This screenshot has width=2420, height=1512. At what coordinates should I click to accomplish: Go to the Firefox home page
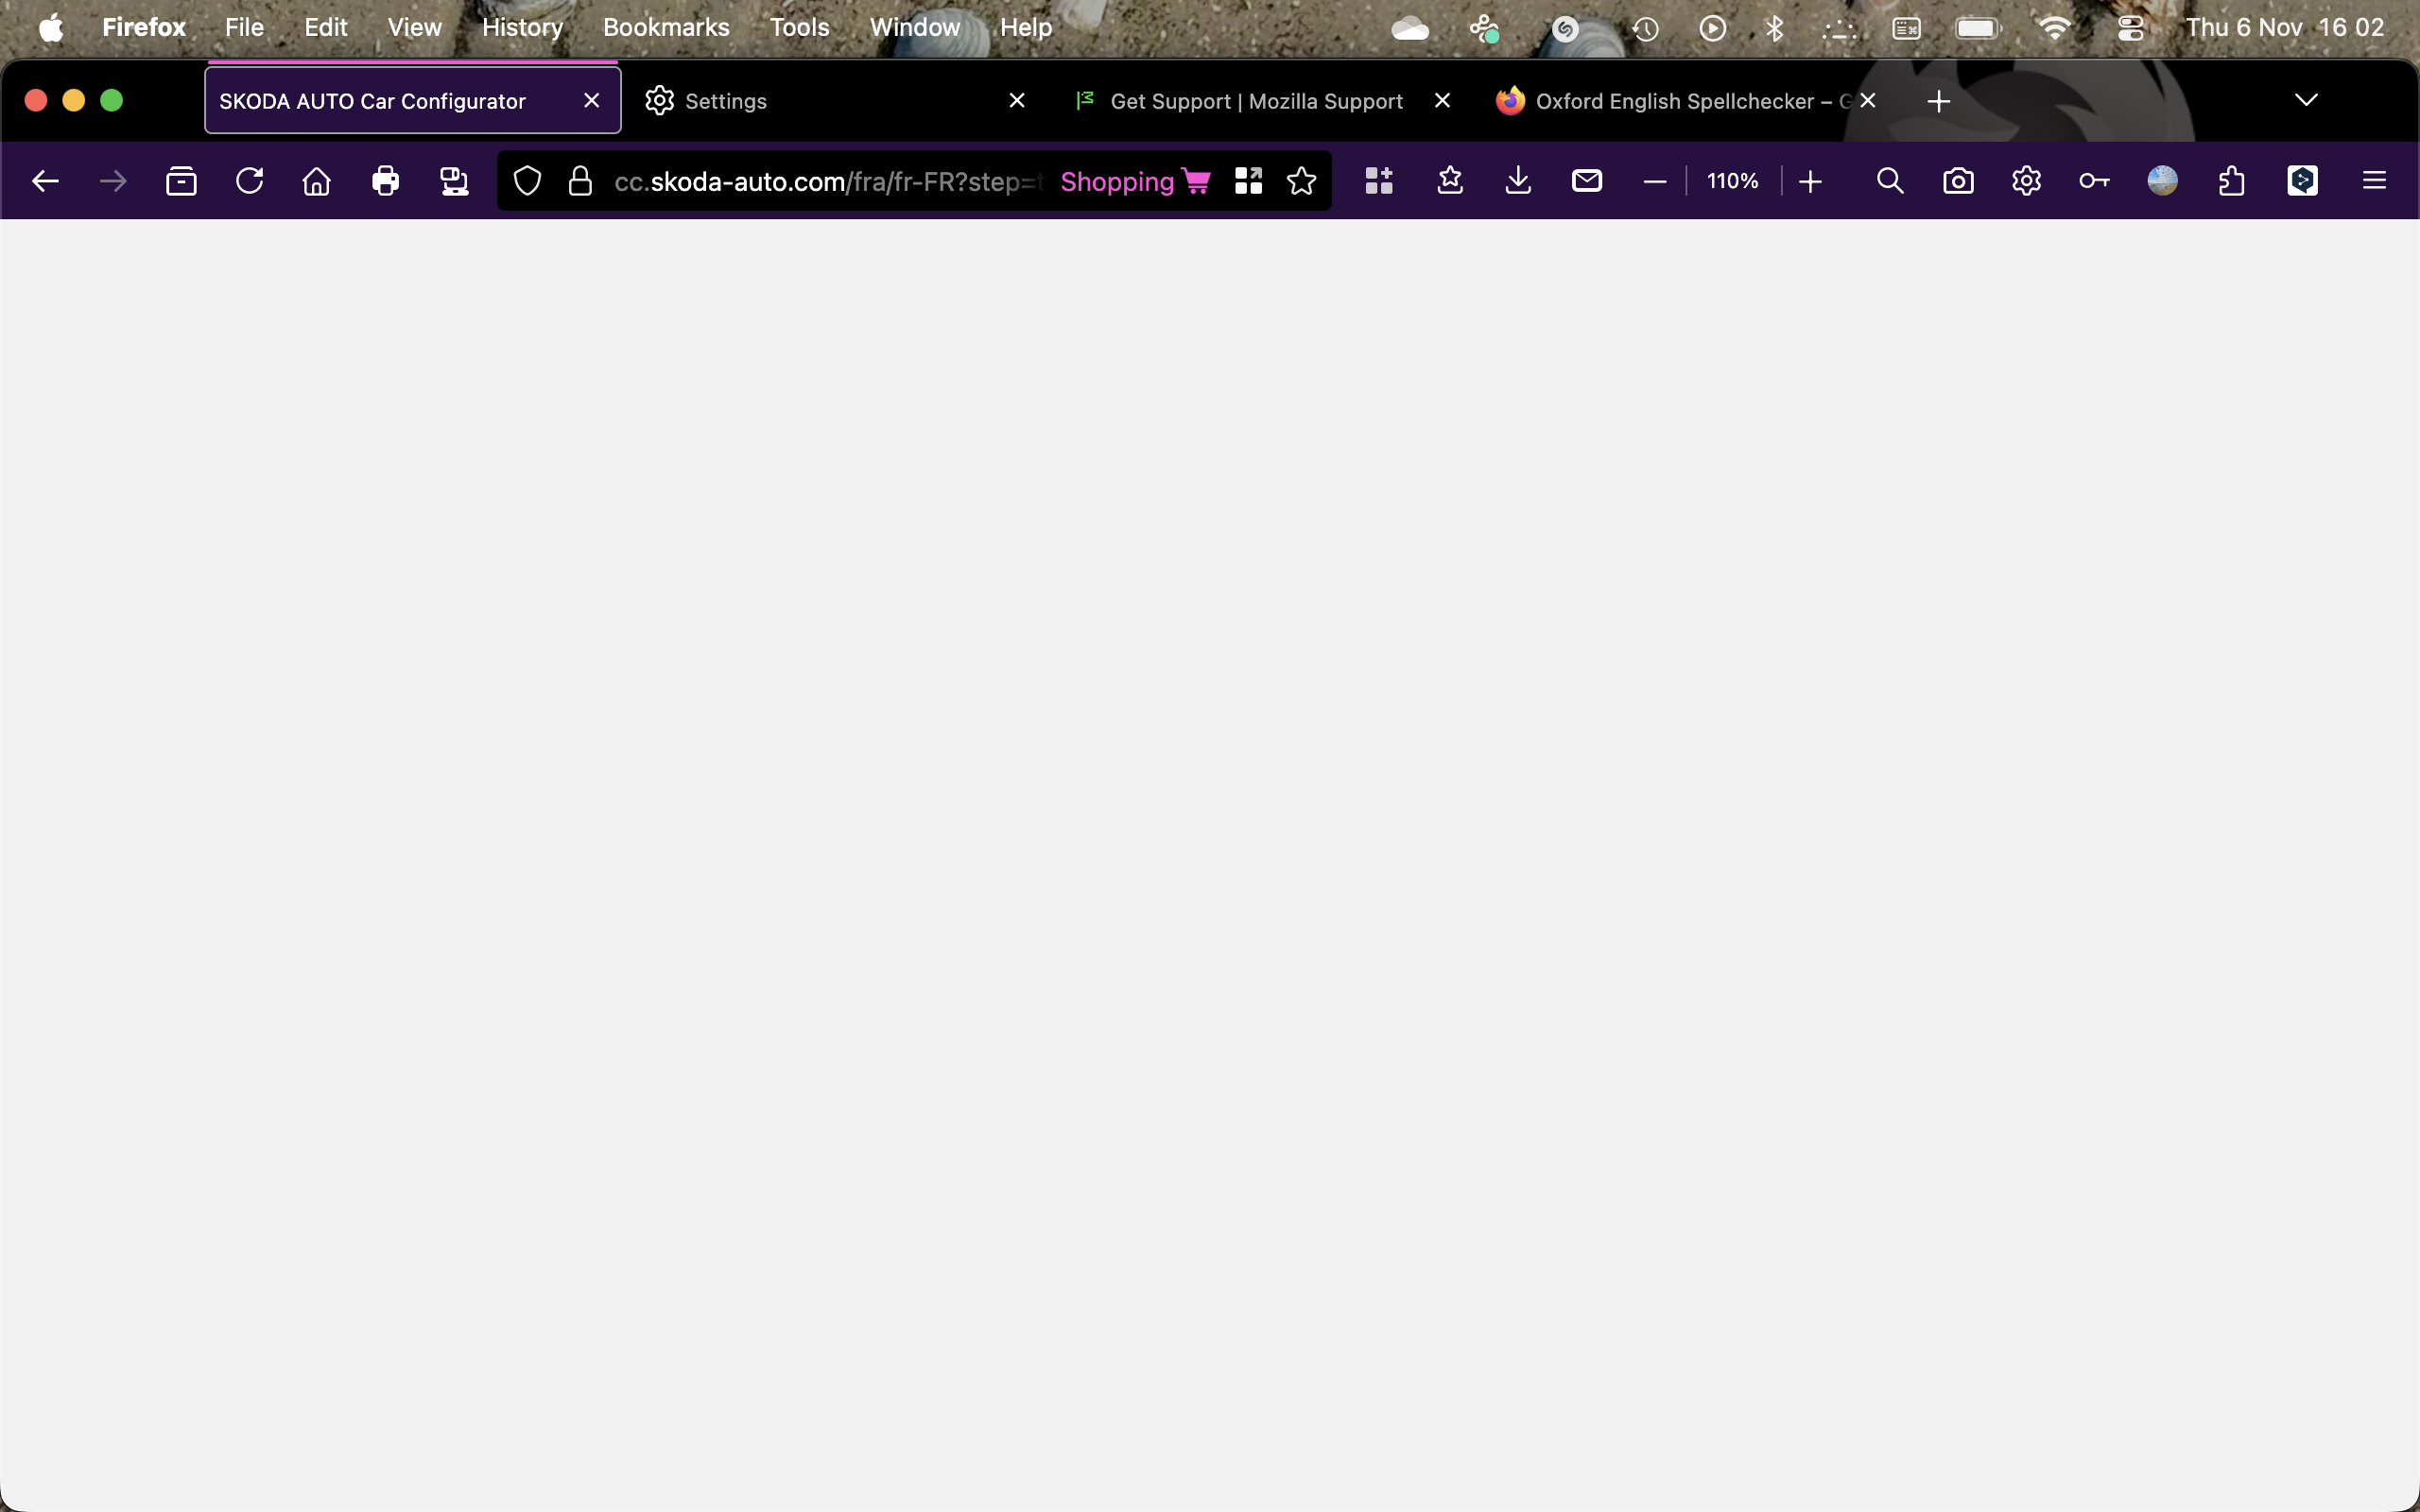pyautogui.click(x=317, y=181)
